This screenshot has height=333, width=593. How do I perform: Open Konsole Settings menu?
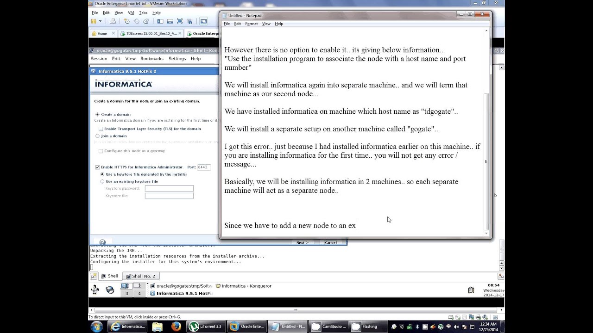pos(177,59)
